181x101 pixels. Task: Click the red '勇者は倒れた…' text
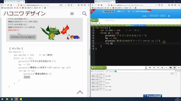[x=14, y=30]
